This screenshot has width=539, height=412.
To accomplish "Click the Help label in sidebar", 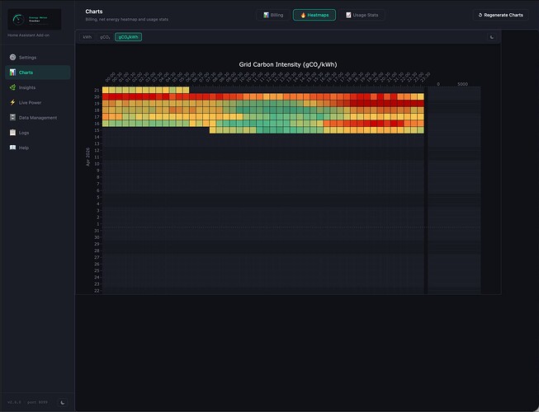I will coord(24,147).
